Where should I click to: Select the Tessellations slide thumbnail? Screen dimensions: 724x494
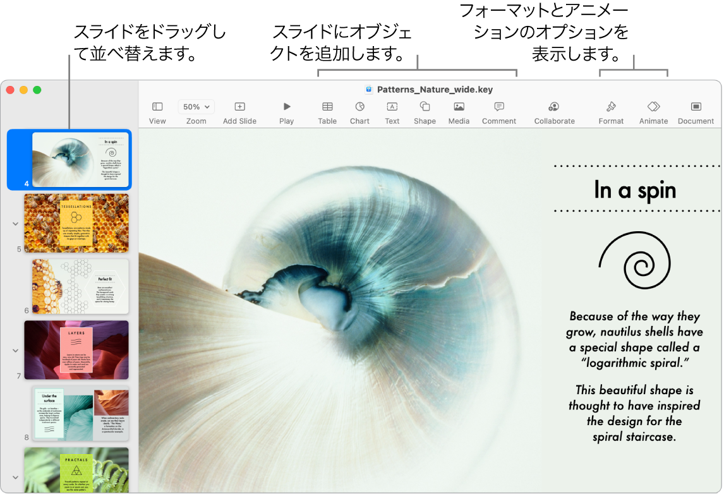pos(76,223)
